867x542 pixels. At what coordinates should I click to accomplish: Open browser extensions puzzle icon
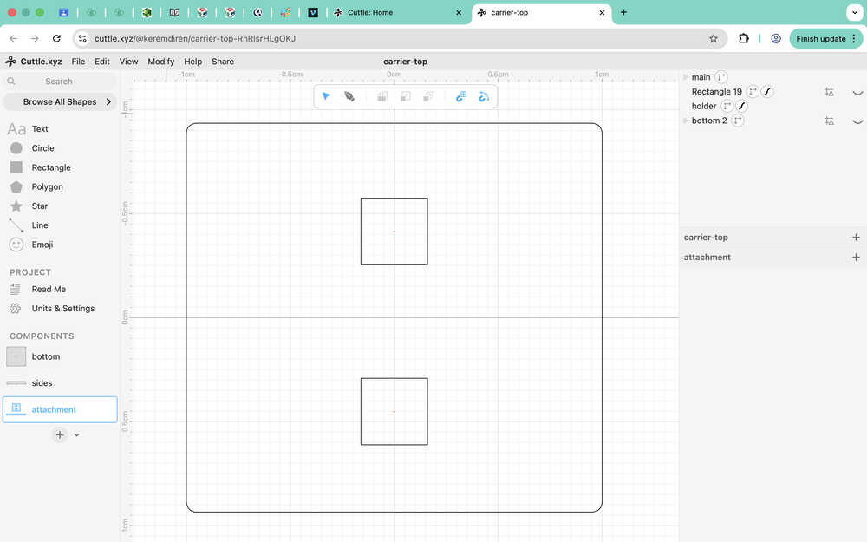(744, 38)
